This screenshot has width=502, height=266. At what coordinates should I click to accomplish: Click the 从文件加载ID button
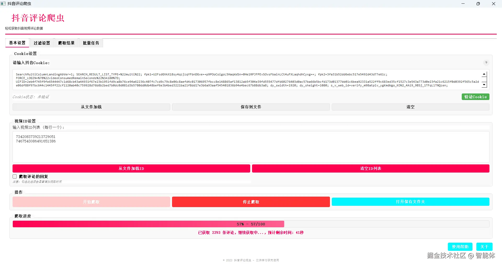[131, 168]
